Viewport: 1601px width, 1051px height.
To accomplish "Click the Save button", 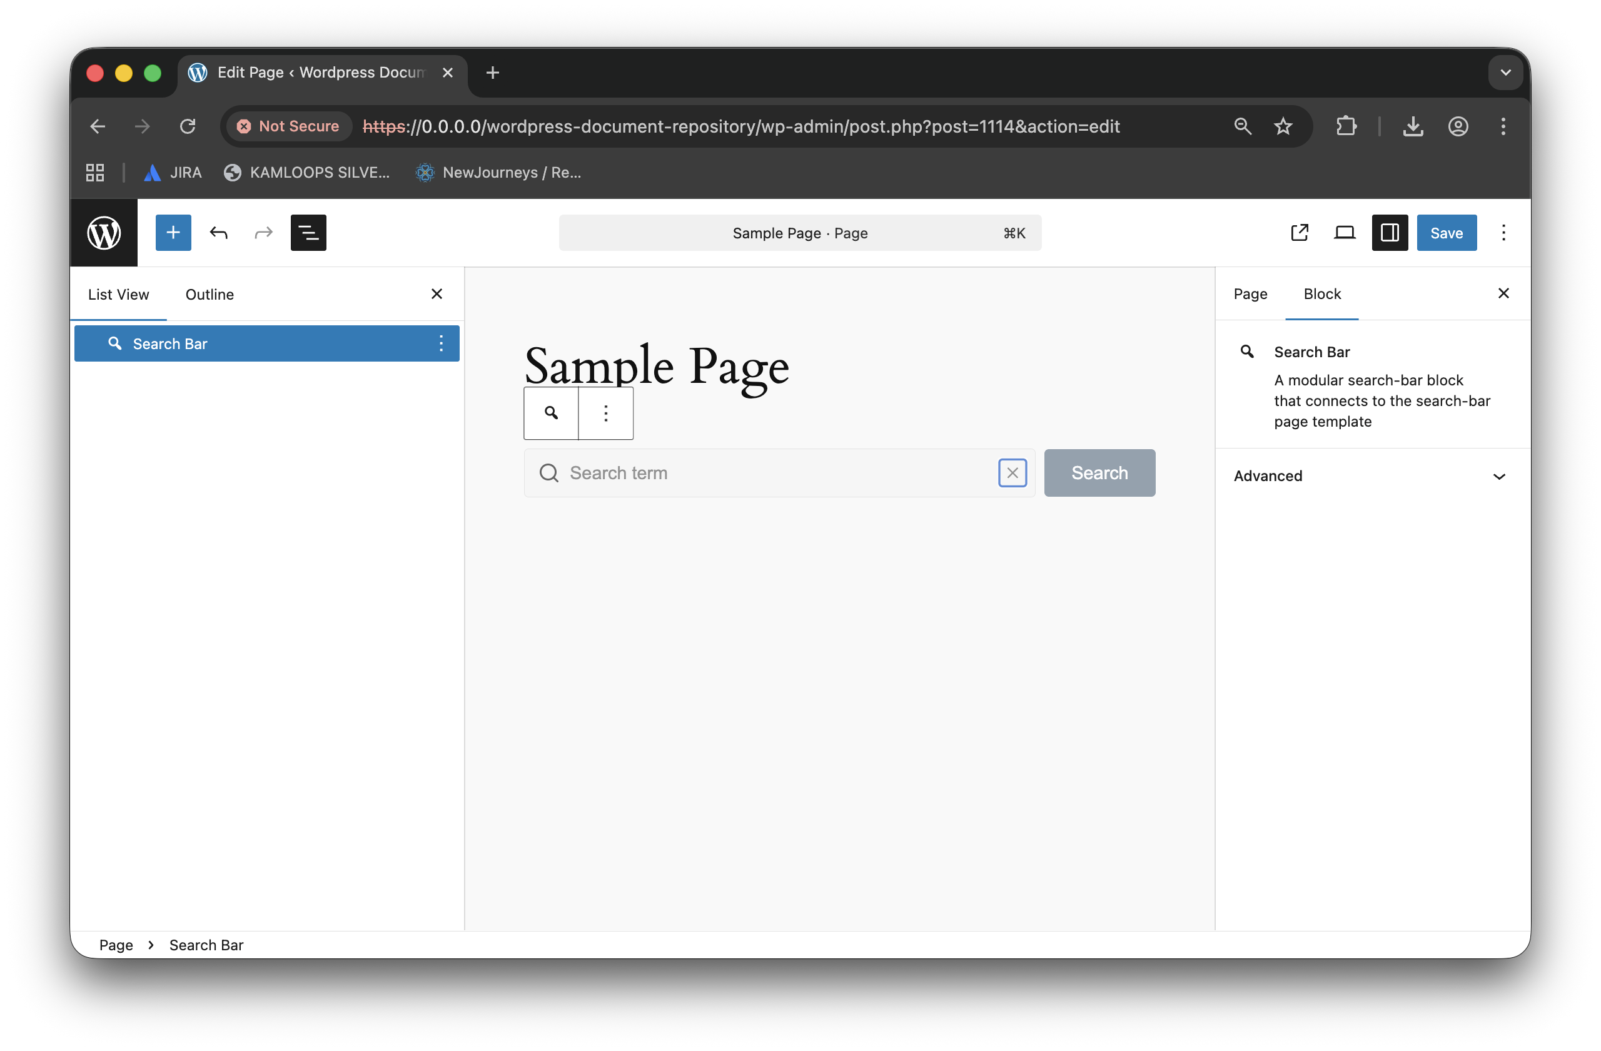I will 1447,233.
